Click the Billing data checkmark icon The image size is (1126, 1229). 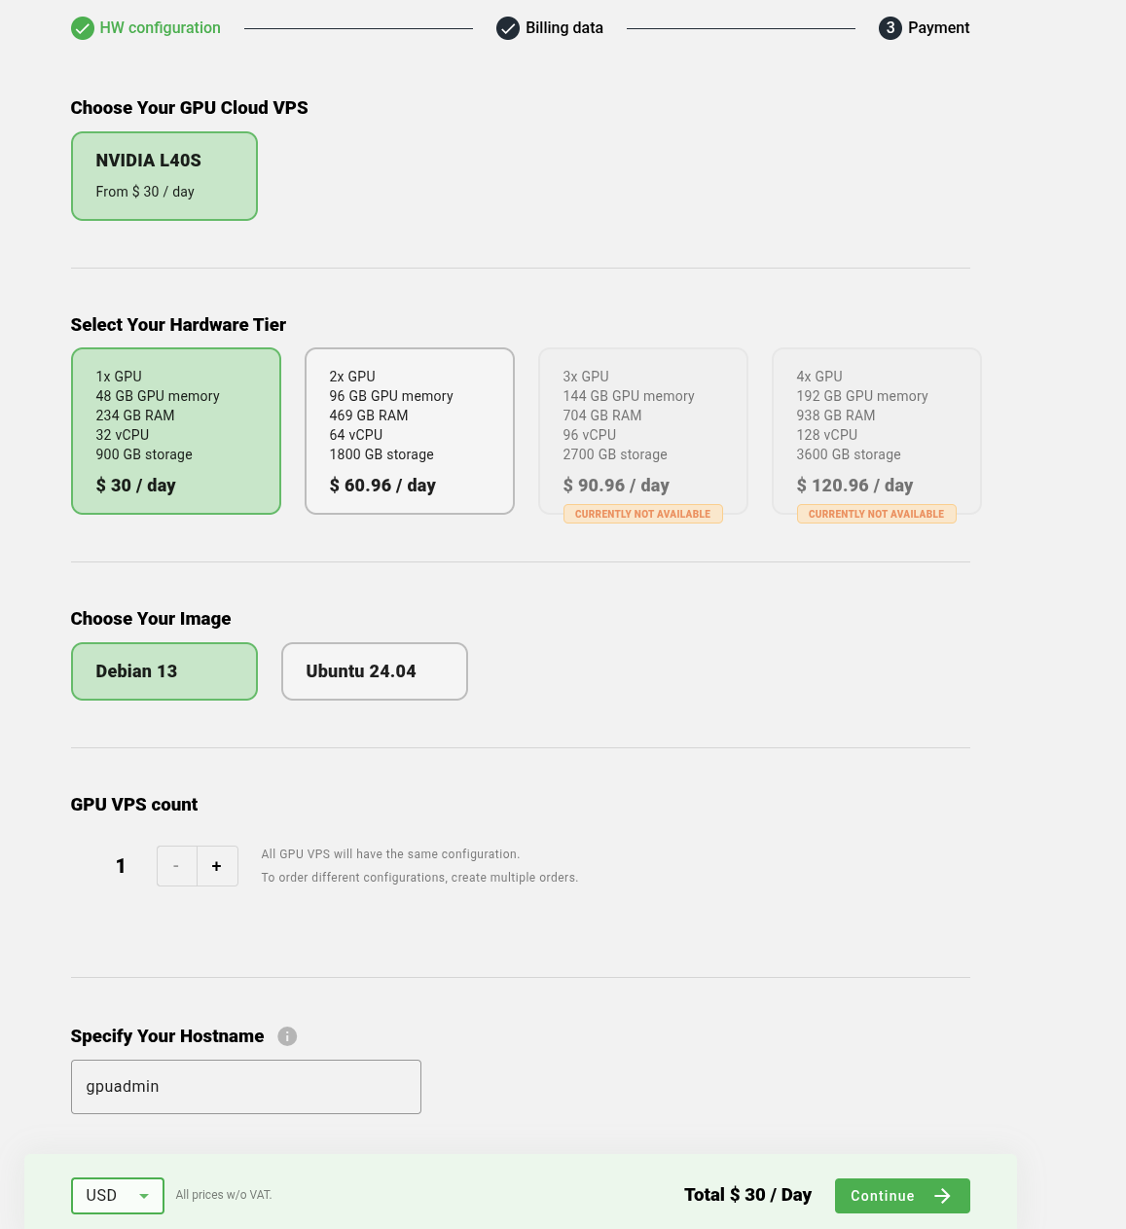pyautogui.click(x=508, y=28)
